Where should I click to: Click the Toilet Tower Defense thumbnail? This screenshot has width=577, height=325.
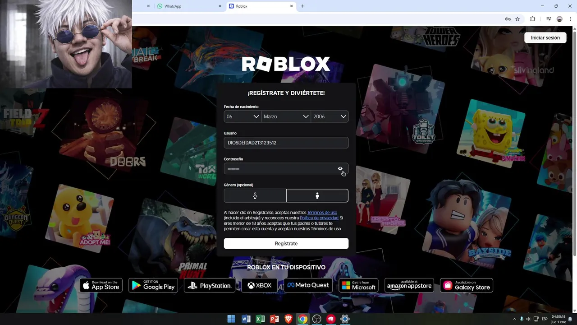(401, 108)
